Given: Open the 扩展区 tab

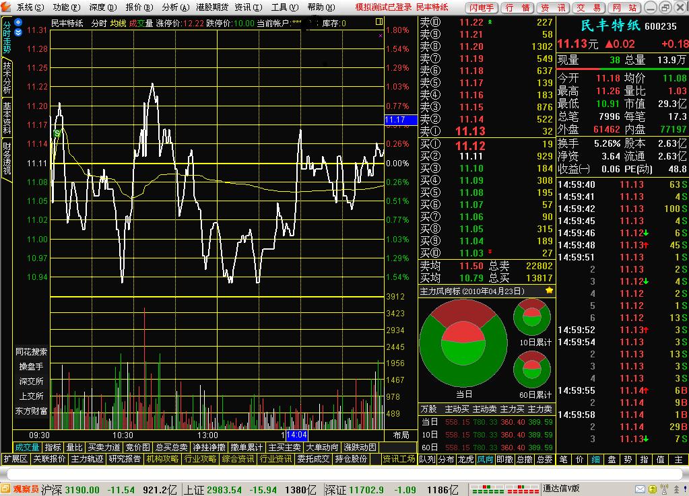Looking at the screenshot, I should (15, 459).
